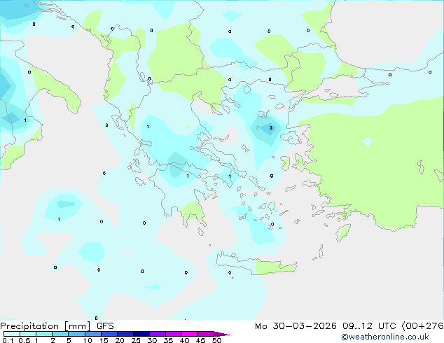Click the '0.5' legend scale label
Screen dimensions: 444x343
coord(24,340)
